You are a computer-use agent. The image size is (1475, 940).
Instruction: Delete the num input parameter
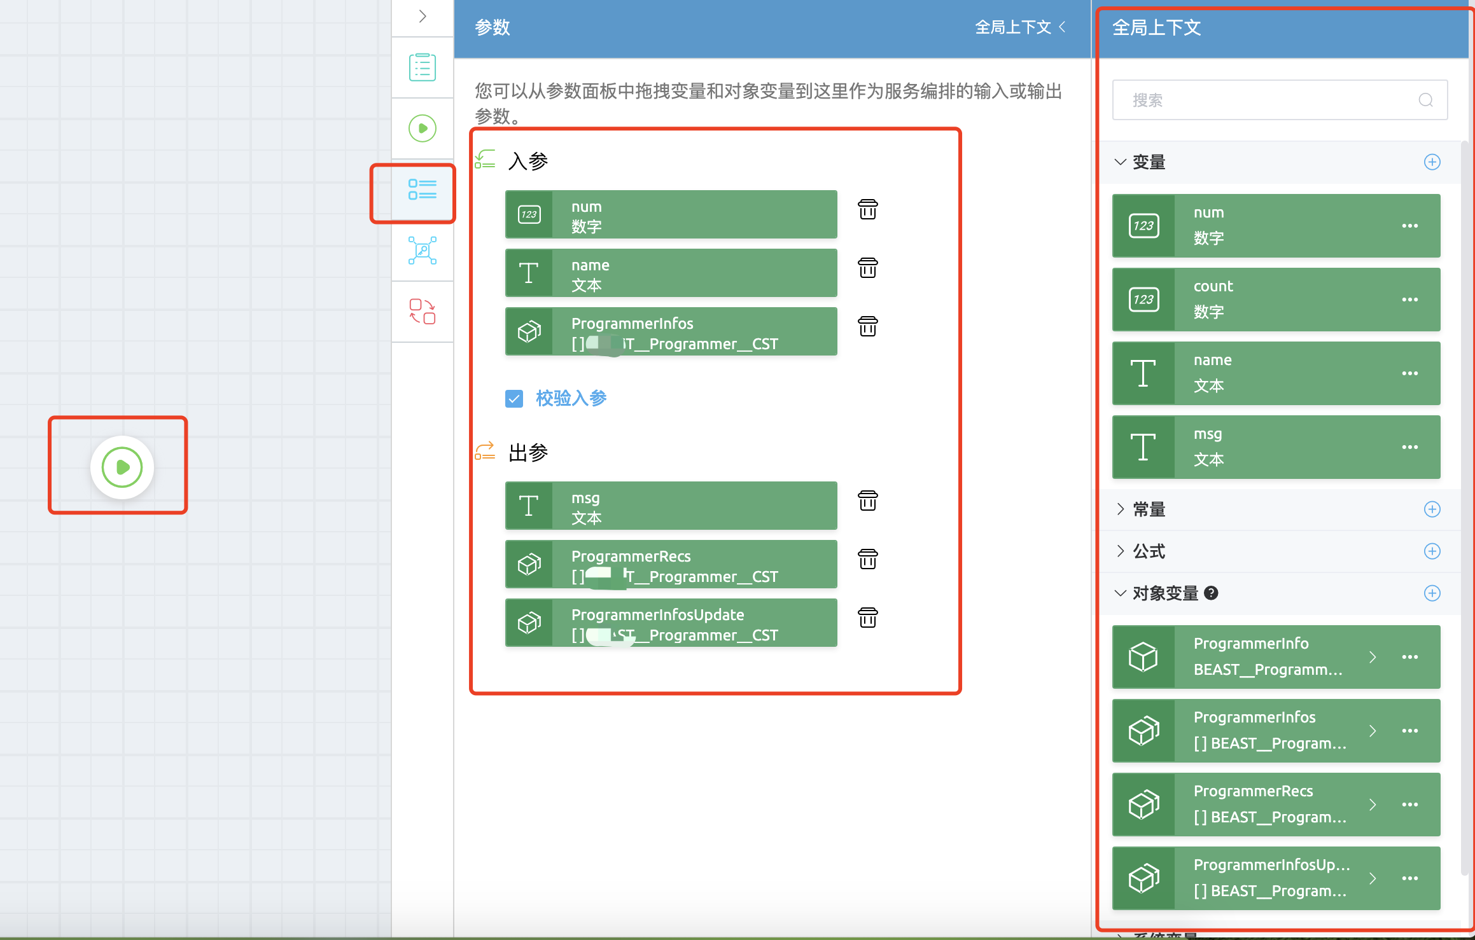pos(867,209)
